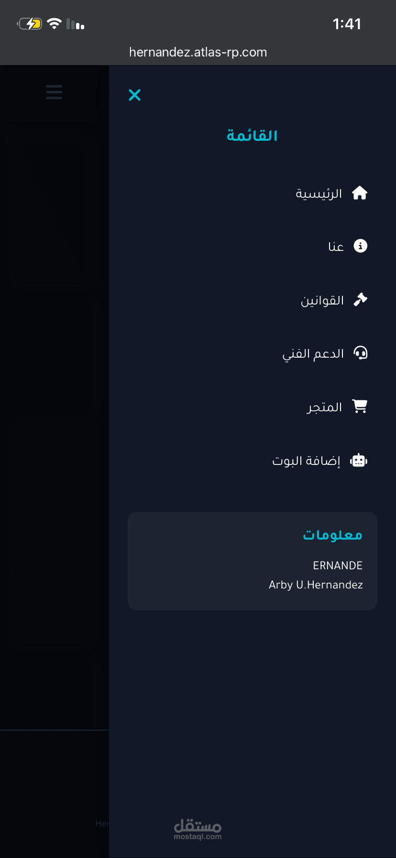Tap the mostaql.com watermark logo

tap(198, 829)
